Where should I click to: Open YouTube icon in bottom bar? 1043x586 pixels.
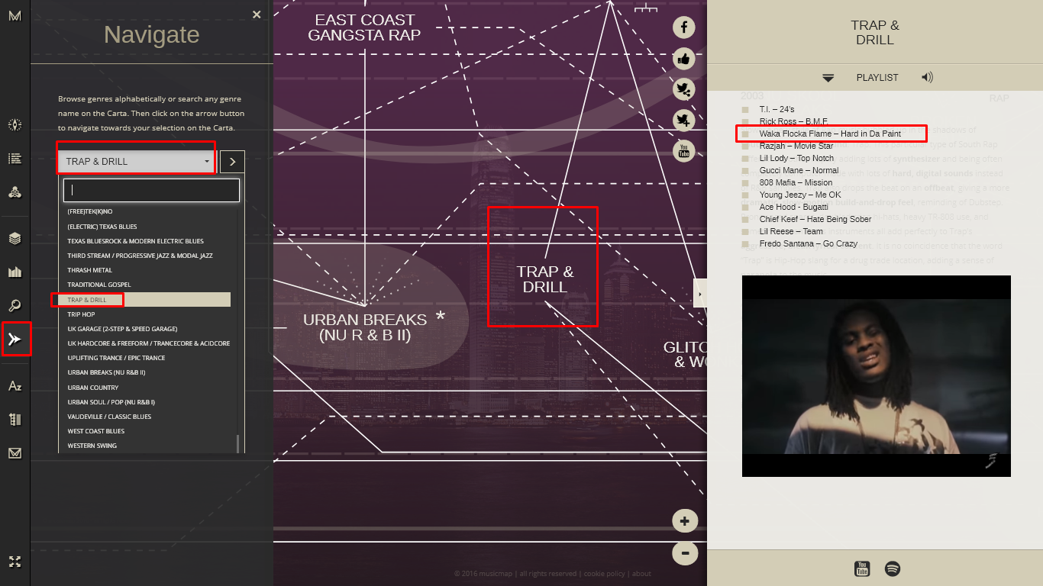coord(862,568)
